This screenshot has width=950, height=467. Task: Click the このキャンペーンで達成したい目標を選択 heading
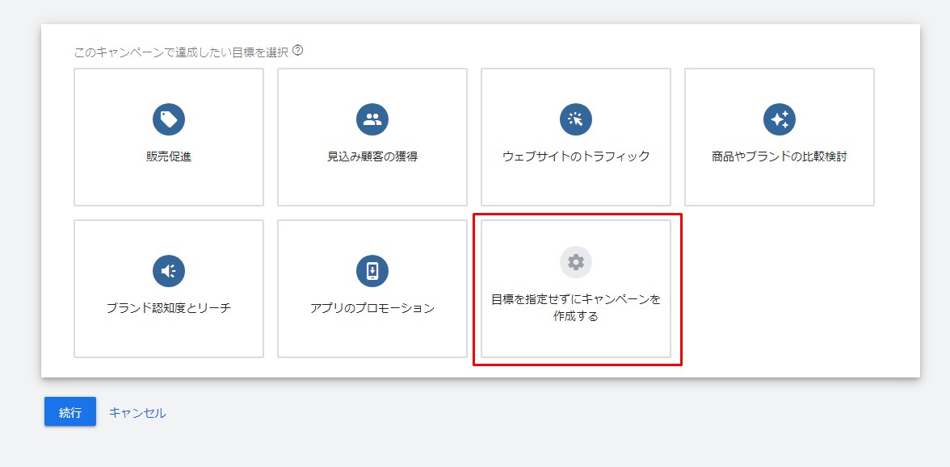(181, 52)
